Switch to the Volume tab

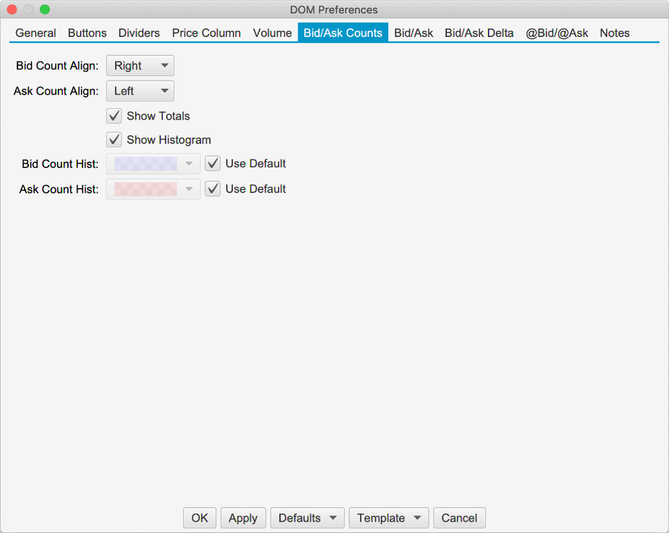tap(273, 33)
